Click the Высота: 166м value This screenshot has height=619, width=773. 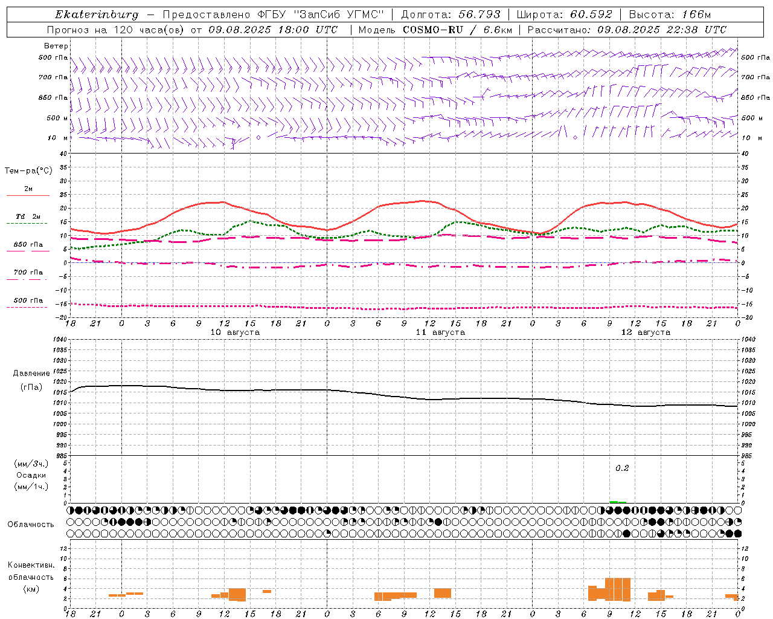tap(670, 15)
